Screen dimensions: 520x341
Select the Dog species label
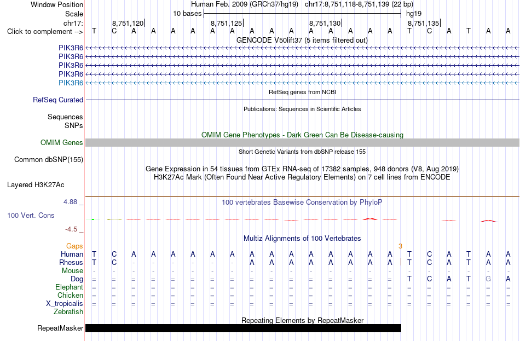point(77,279)
